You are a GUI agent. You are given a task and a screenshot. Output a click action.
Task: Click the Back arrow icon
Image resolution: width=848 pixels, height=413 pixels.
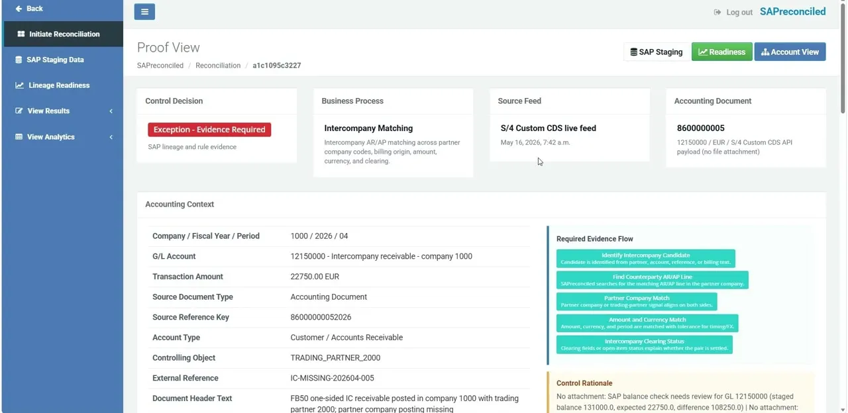coord(19,9)
